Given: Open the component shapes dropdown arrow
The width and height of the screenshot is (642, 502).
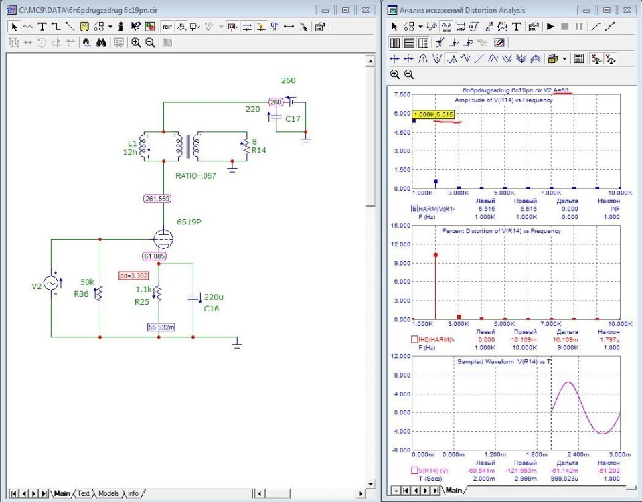Looking at the screenshot, I should 110,27.
